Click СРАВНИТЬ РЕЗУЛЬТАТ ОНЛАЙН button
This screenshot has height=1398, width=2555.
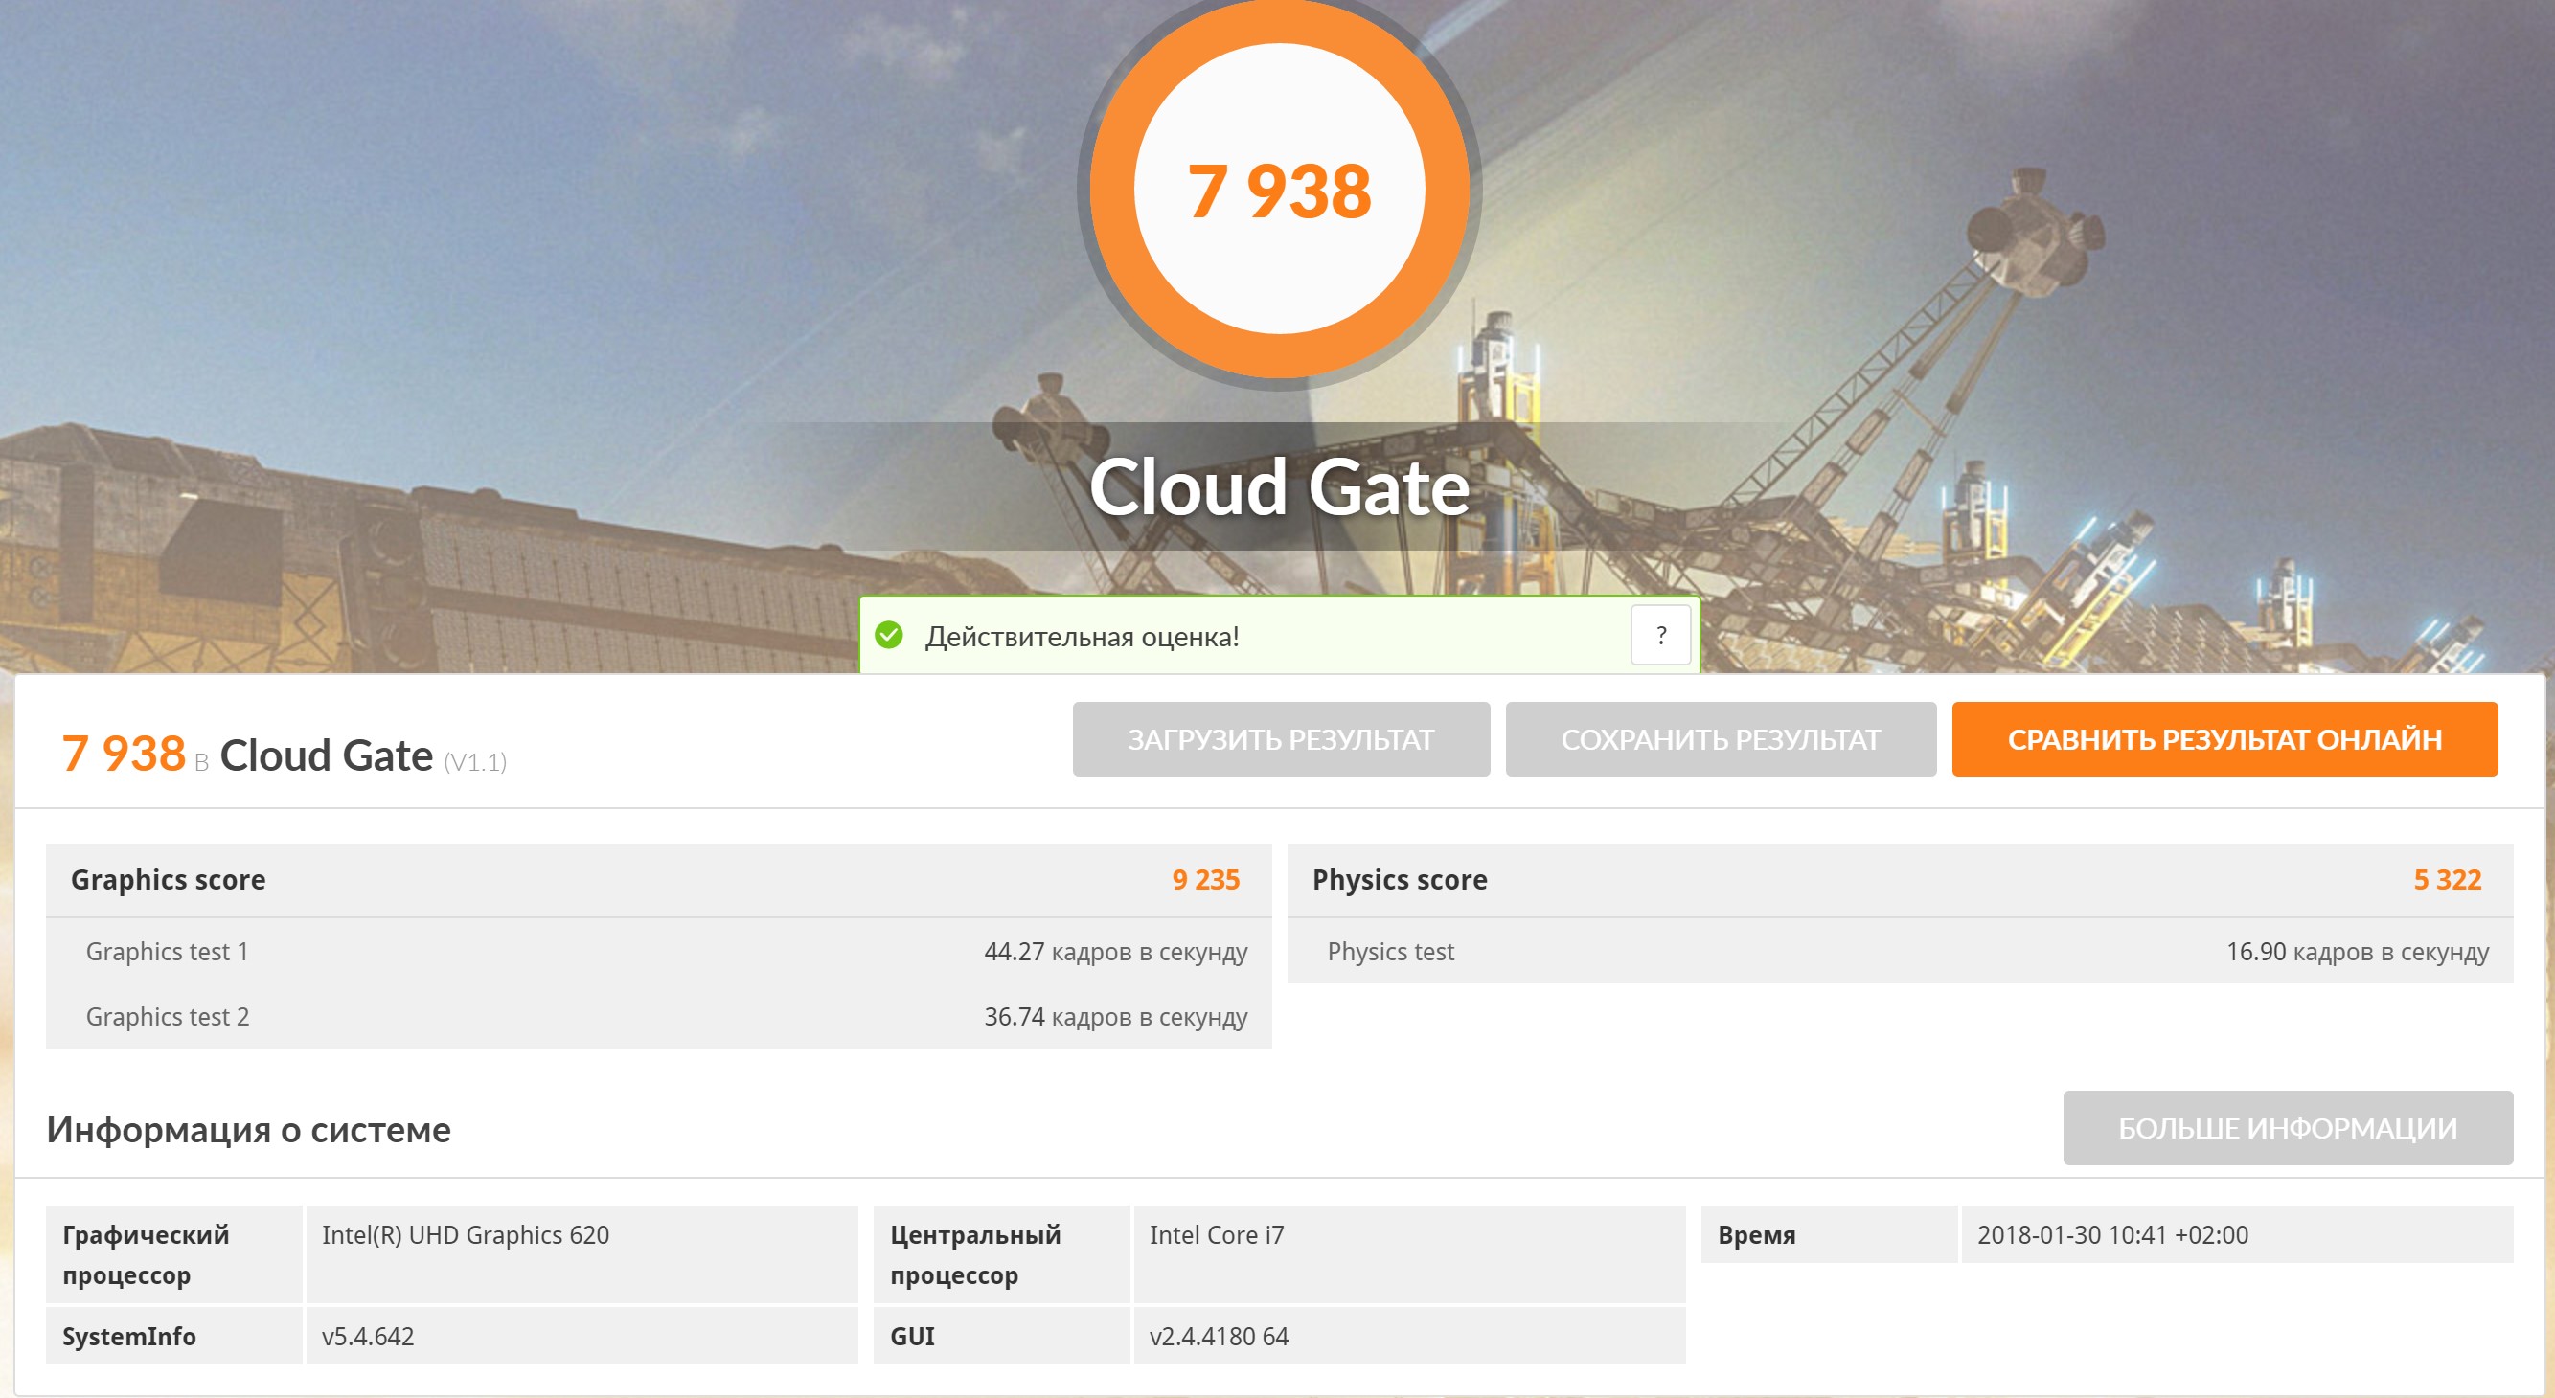2224,738
